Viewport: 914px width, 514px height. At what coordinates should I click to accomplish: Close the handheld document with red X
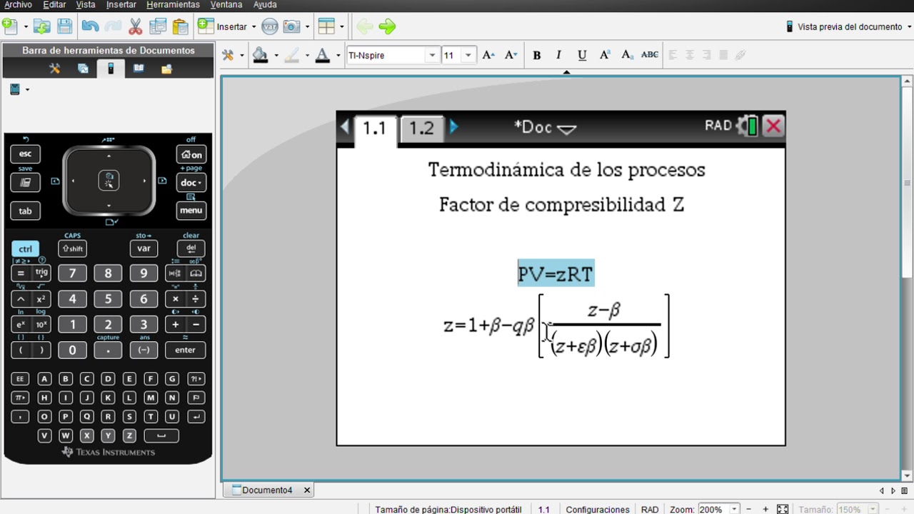[x=773, y=126]
